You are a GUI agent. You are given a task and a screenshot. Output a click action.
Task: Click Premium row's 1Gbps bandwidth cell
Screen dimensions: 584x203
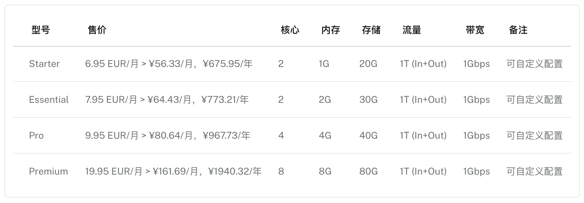476,172
